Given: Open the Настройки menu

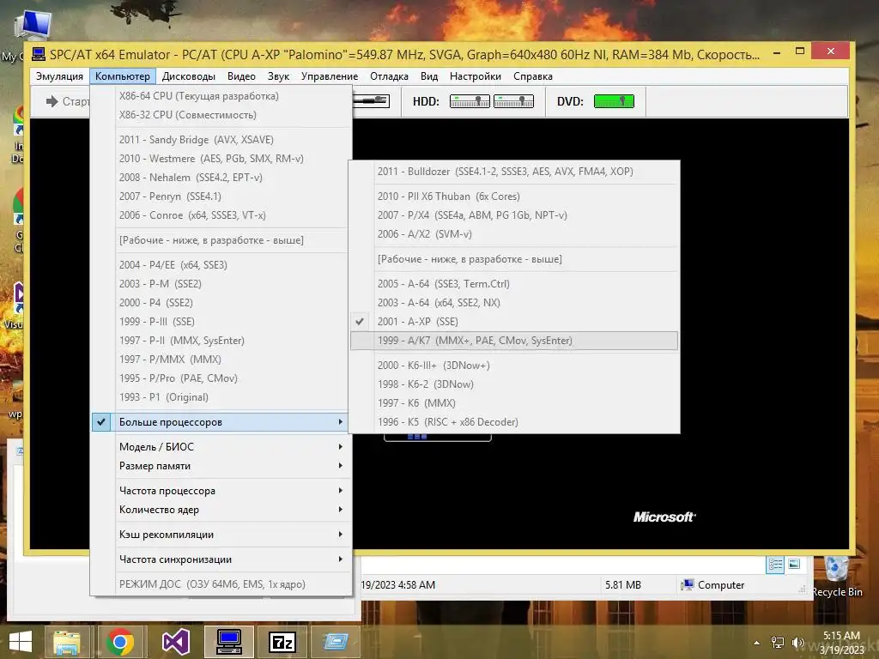Looking at the screenshot, I should (x=476, y=76).
